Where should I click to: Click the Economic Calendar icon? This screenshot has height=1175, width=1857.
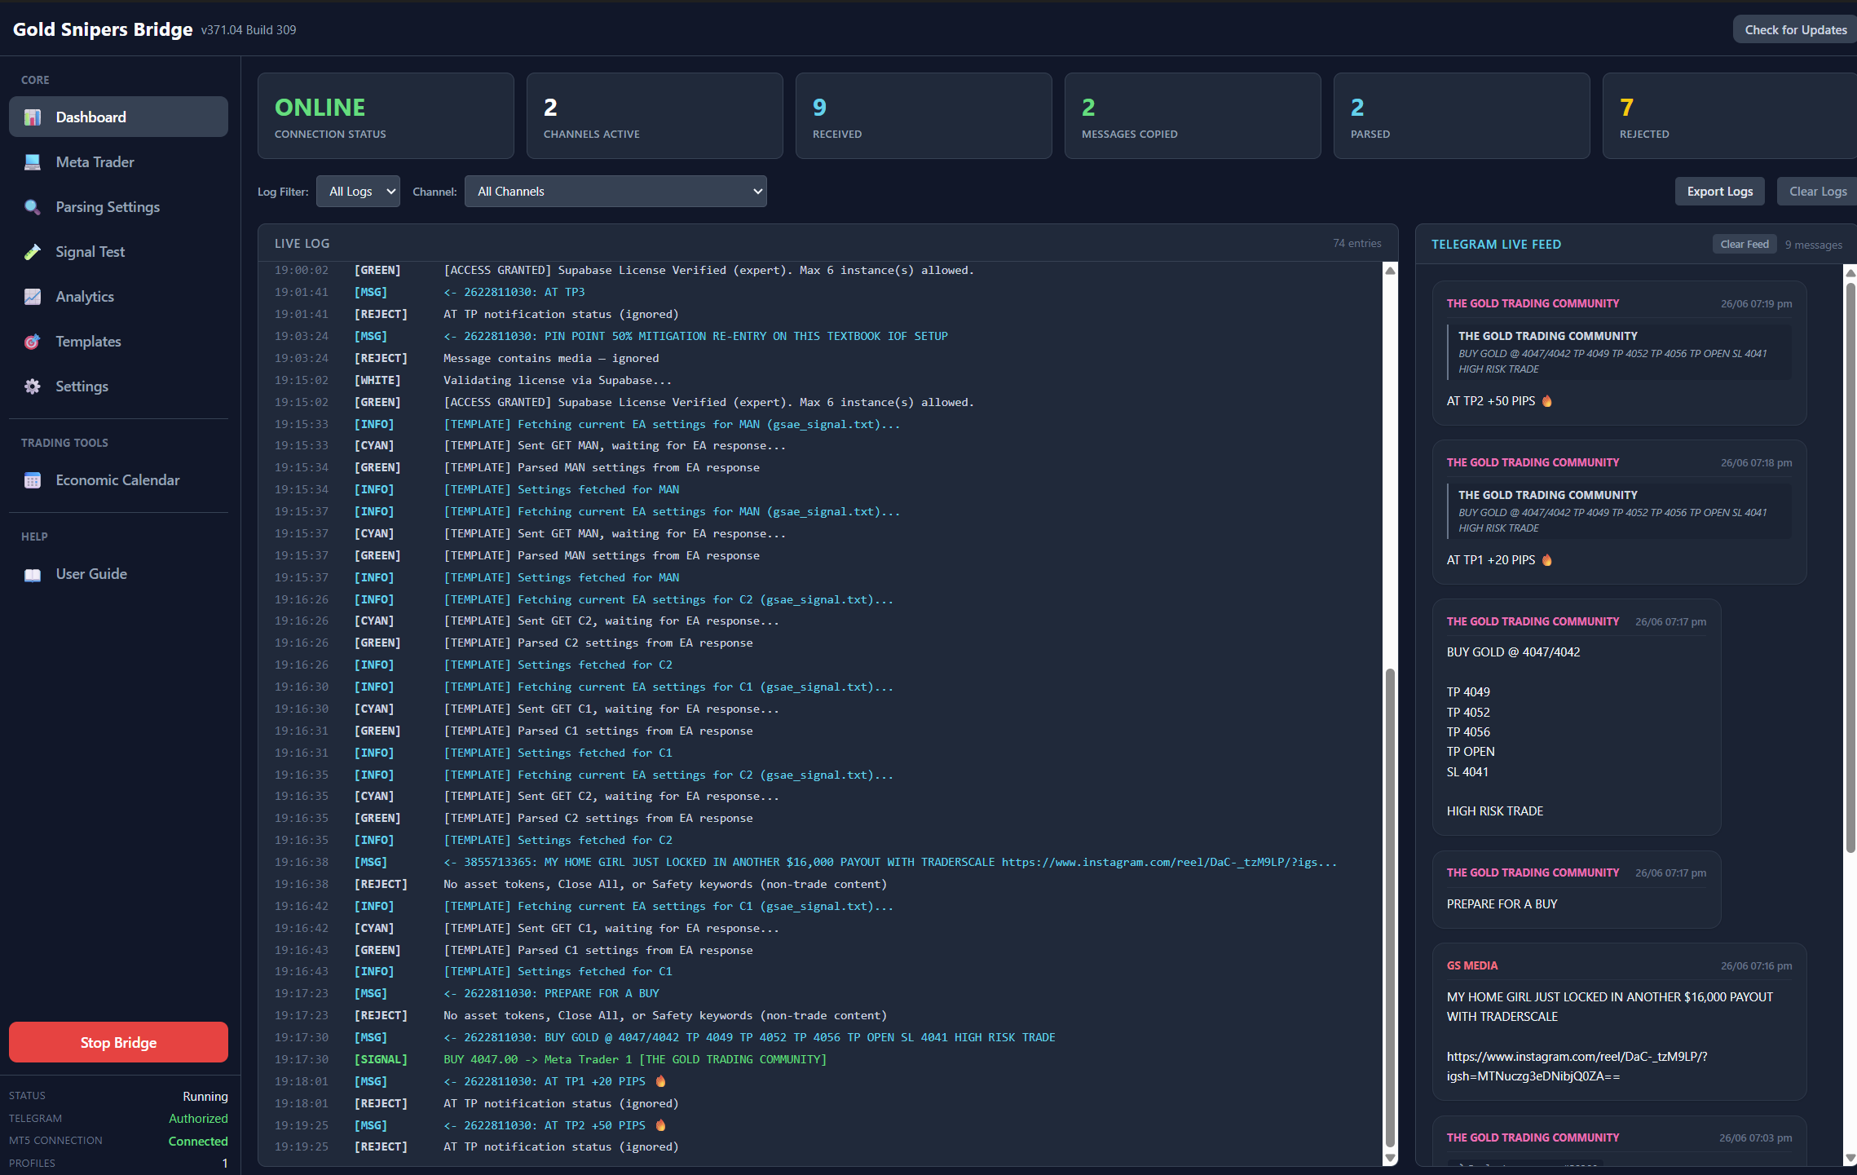pos(33,480)
